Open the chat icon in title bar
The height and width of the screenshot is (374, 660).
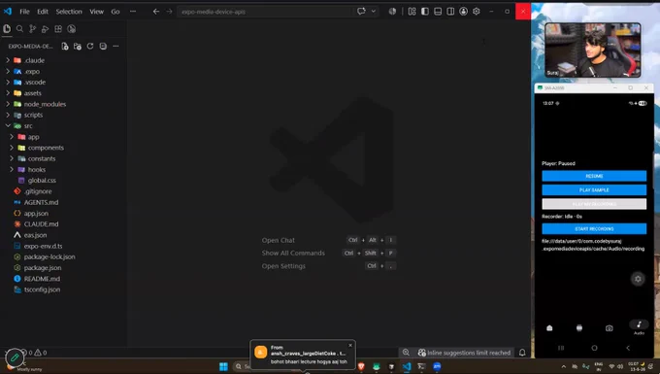click(x=361, y=12)
